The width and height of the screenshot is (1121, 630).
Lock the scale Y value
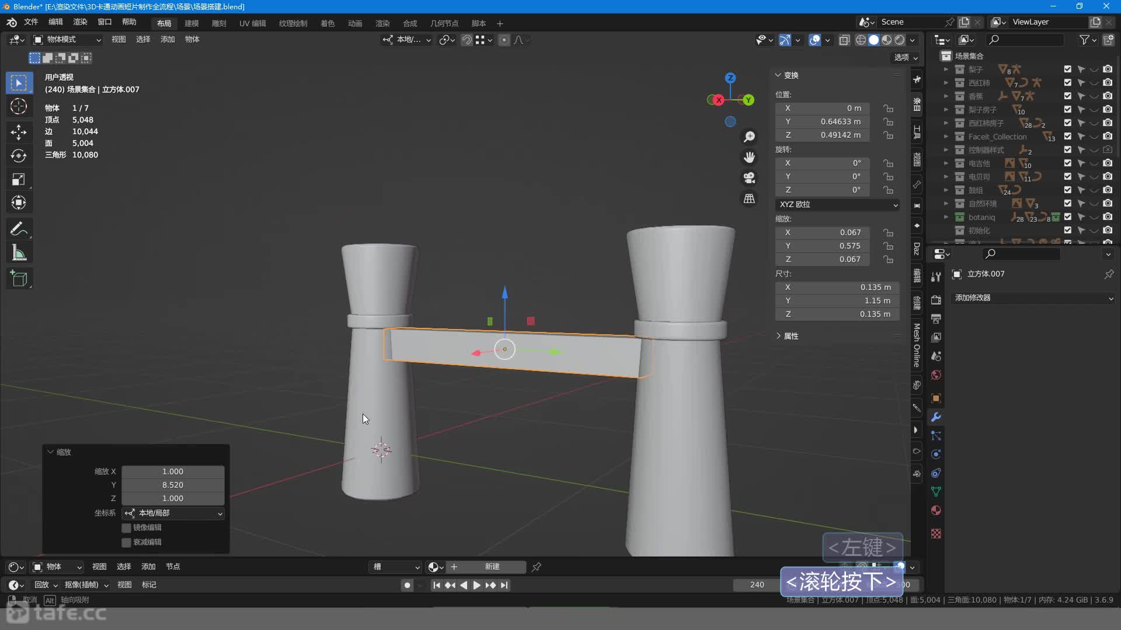point(888,246)
